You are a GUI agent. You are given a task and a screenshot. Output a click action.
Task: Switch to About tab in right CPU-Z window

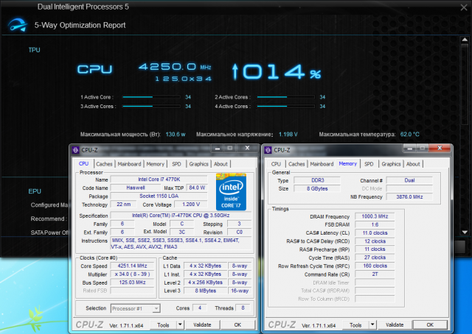point(413,164)
